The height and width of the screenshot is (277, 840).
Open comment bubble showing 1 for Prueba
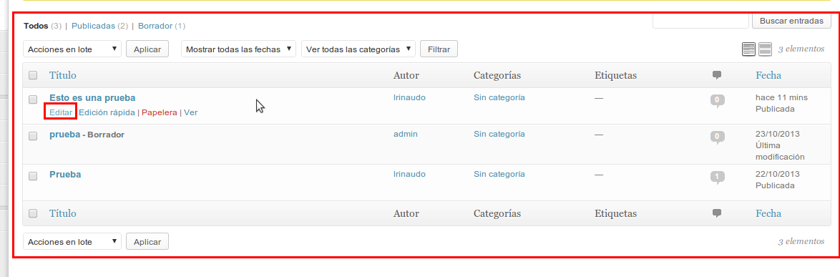(718, 178)
